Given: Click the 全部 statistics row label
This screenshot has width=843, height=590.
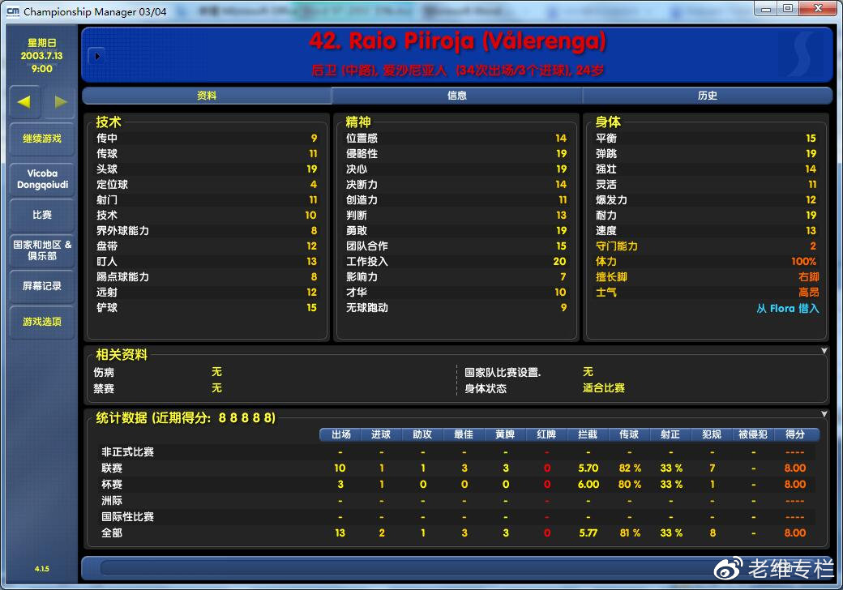Looking at the screenshot, I should pos(112,533).
